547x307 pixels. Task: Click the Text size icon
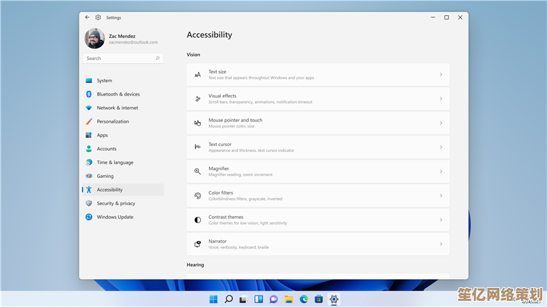(198, 74)
